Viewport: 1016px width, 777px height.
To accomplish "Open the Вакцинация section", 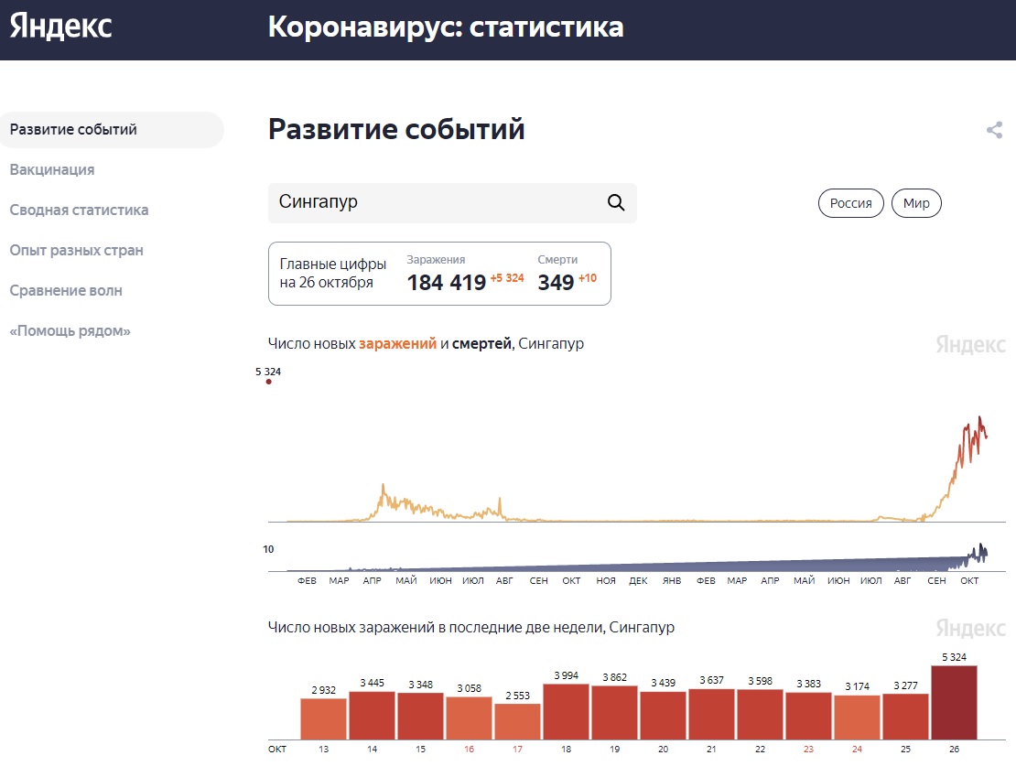I will tap(52, 170).
